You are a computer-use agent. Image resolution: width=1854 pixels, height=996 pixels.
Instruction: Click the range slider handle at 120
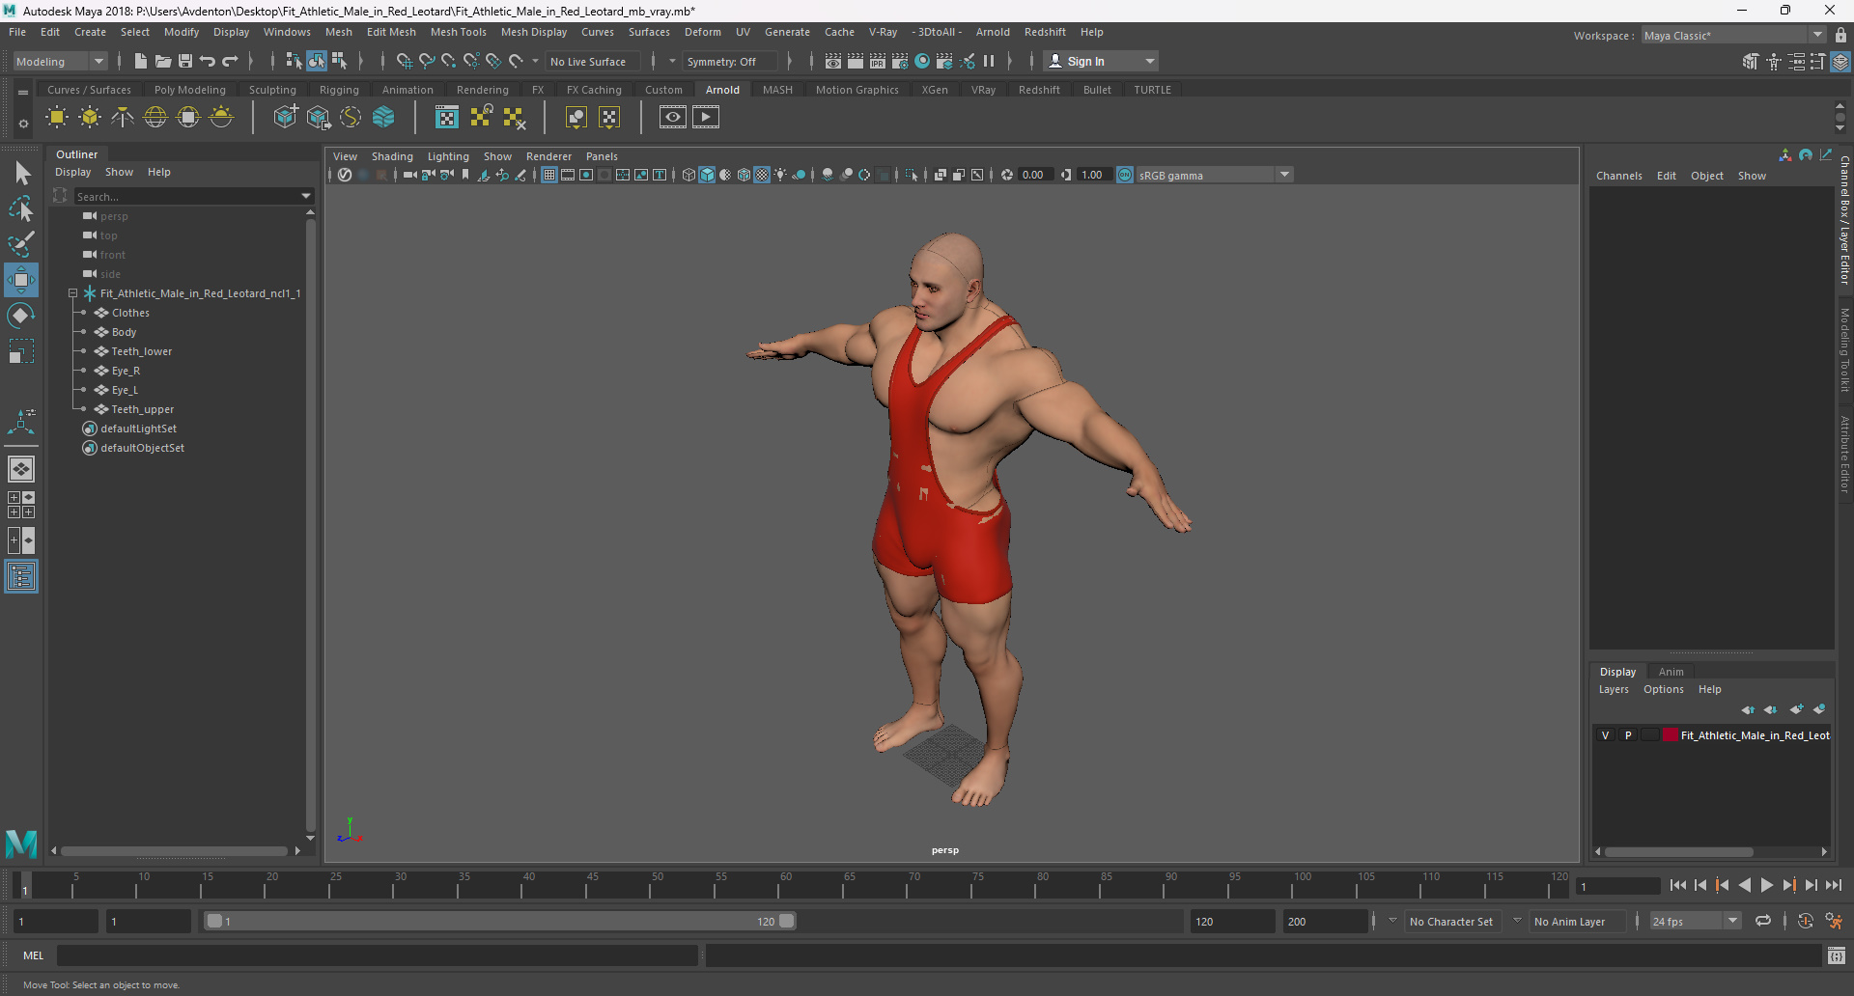(787, 921)
